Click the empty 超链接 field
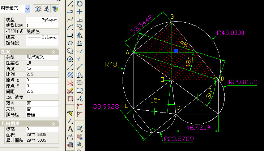Viewport: 264px width, 151px height. point(42,43)
